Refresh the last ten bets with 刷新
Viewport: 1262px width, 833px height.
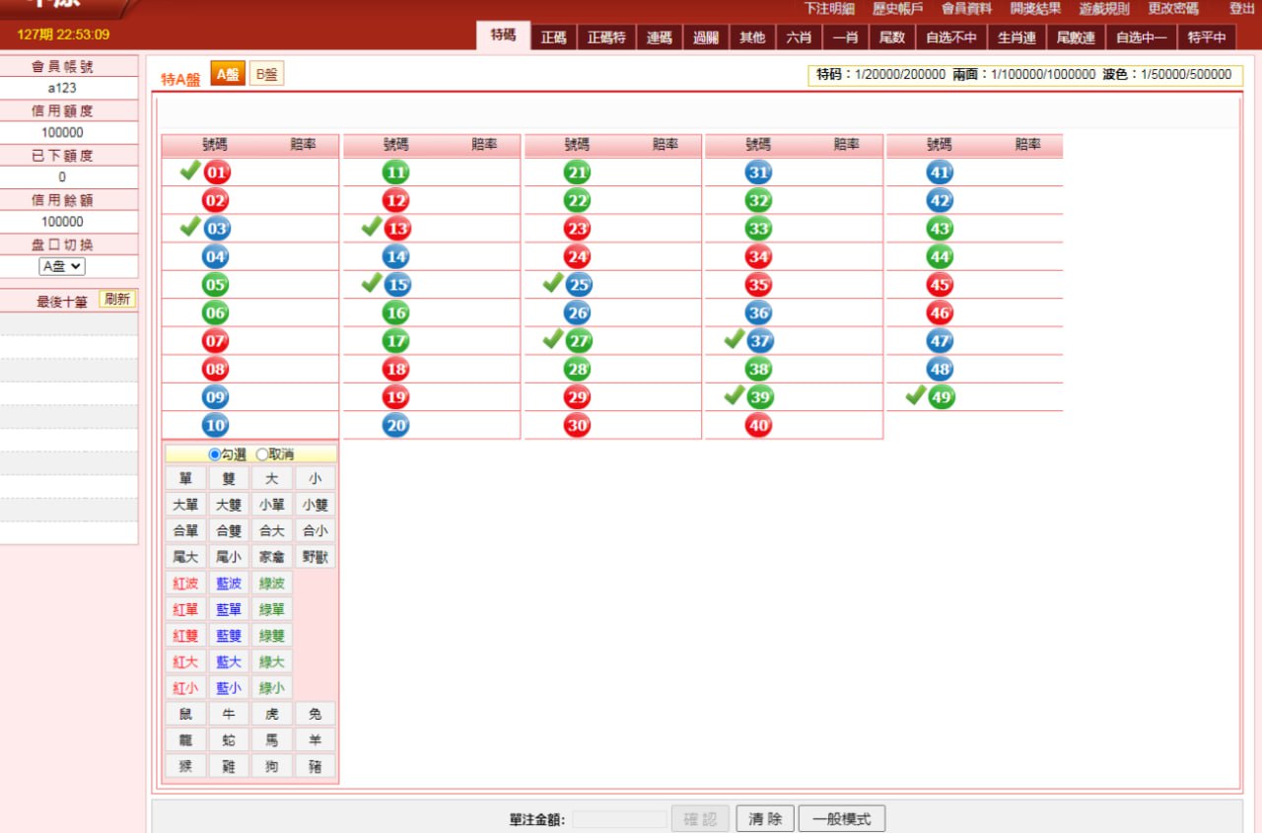point(117,300)
